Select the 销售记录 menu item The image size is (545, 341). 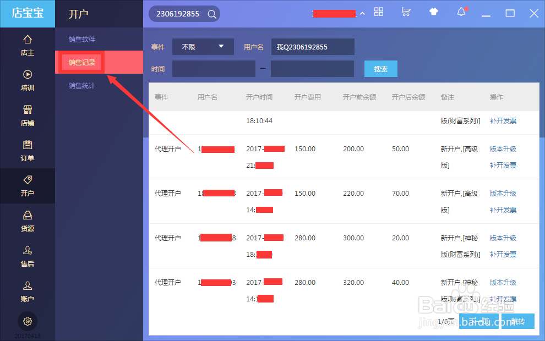pyautogui.click(x=82, y=63)
